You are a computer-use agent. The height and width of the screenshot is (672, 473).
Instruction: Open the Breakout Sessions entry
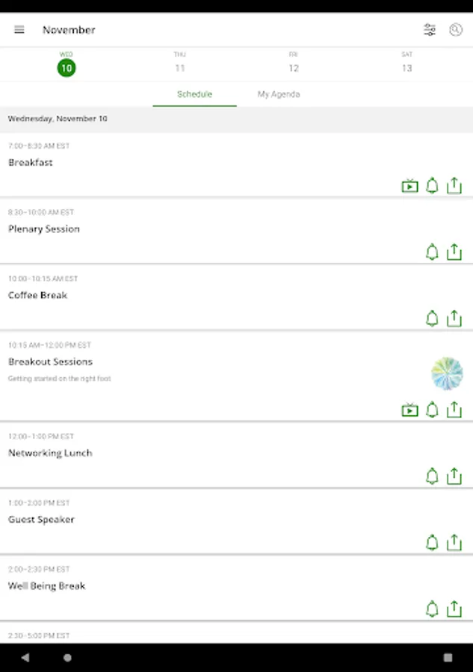click(x=51, y=362)
